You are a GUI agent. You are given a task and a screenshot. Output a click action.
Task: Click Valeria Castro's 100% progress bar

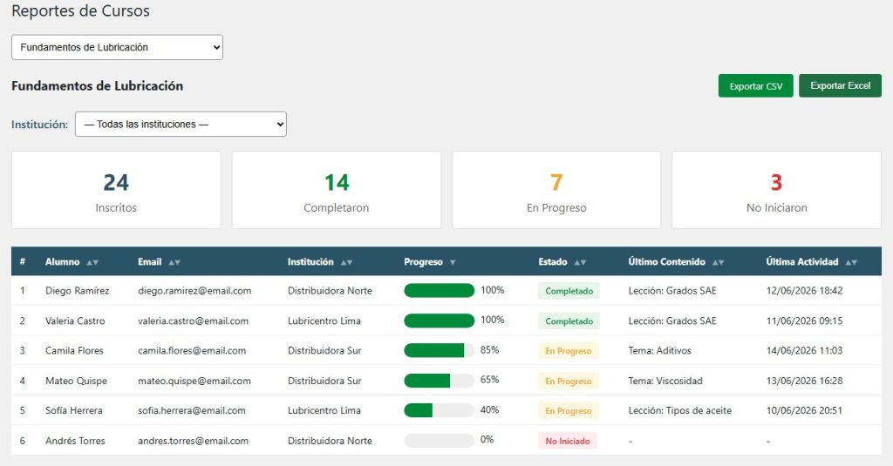tap(440, 321)
